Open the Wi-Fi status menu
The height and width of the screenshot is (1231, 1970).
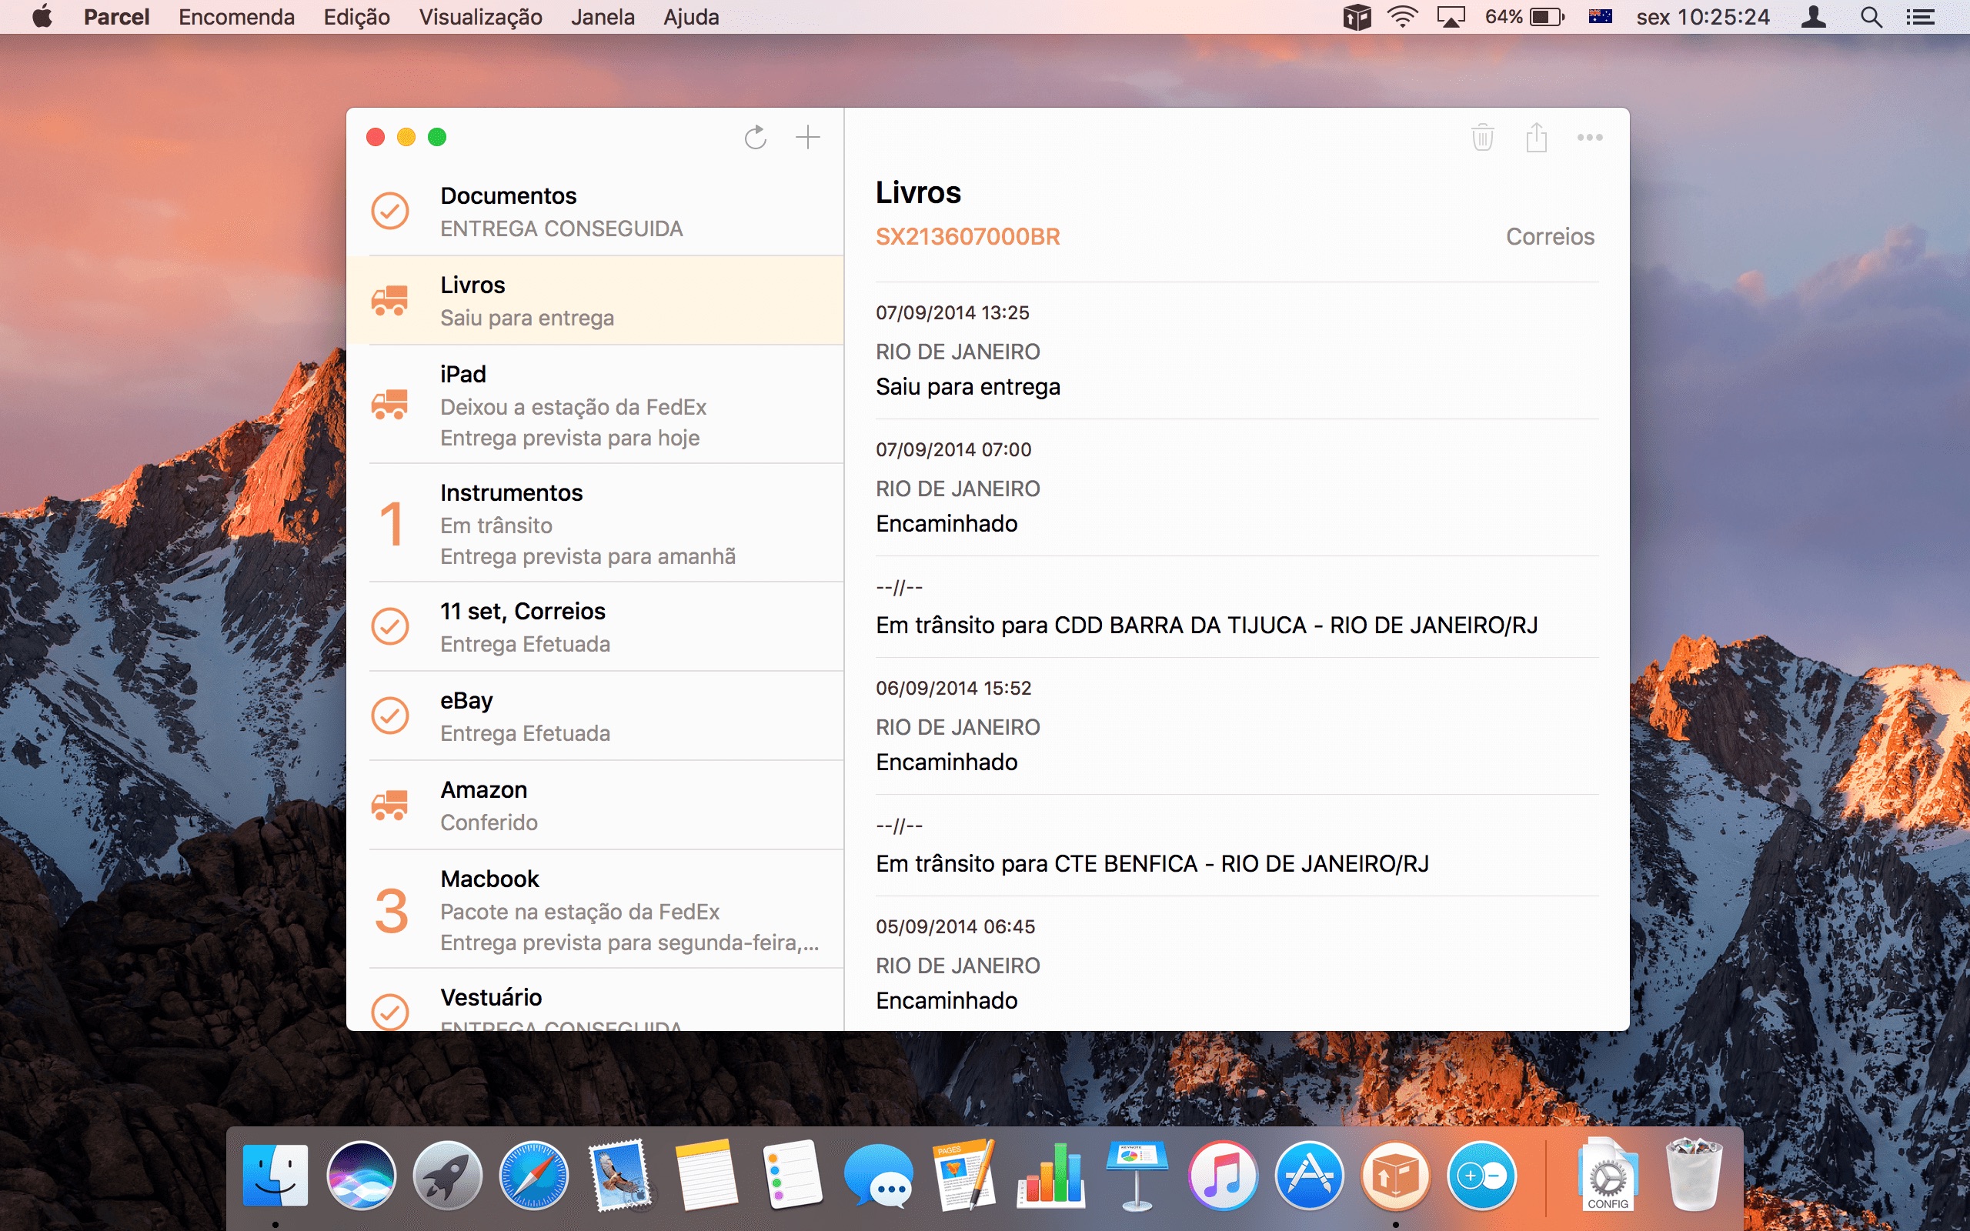click(x=1403, y=17)
